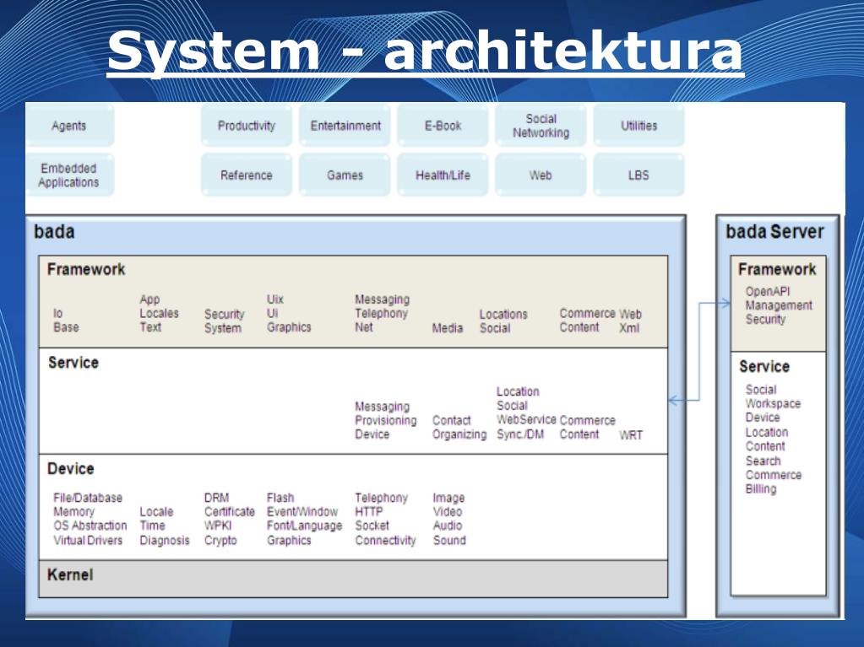Click the E-Book category box
864x647 pixels.
pos(443,126)
